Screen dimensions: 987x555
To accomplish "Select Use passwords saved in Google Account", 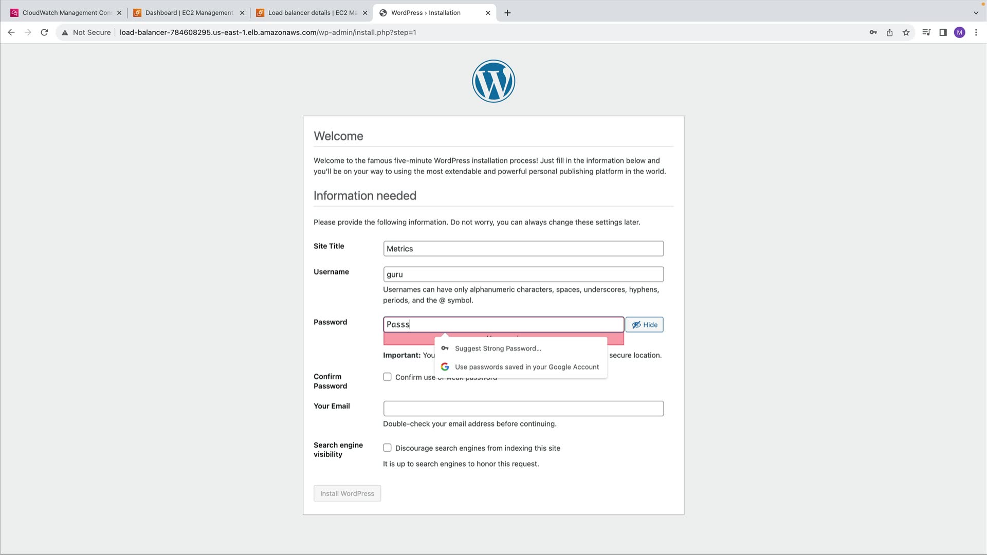I will [526, 367].
